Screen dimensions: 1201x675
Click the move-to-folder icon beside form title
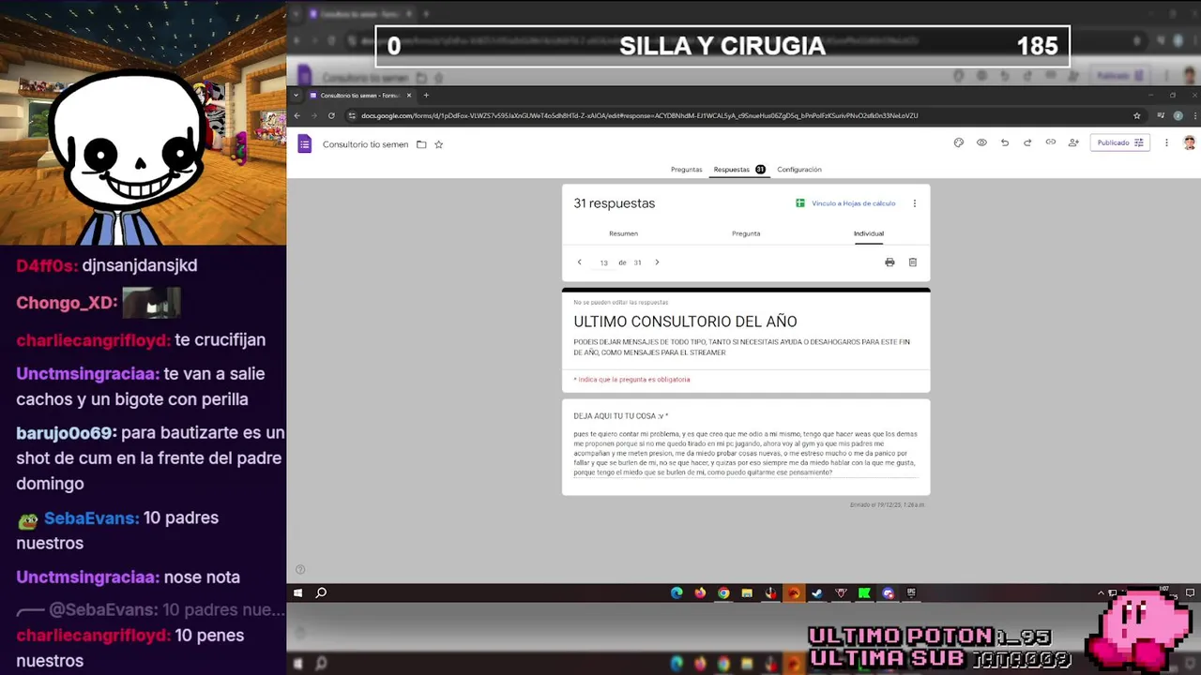(421, 144)
